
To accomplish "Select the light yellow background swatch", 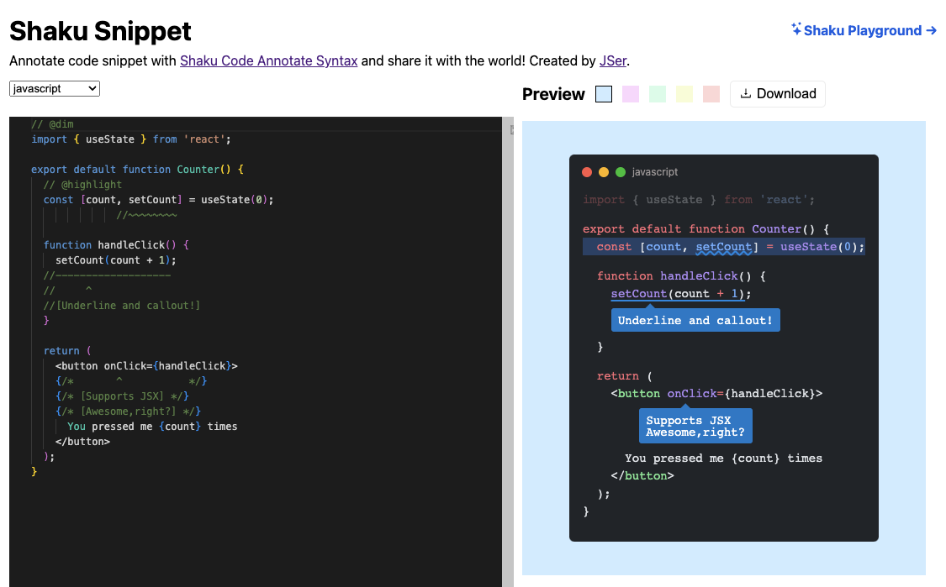I will tap(684, 94).
